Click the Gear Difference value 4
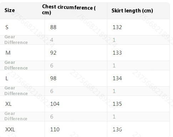The image size is (173, 137). coord(52,40)
